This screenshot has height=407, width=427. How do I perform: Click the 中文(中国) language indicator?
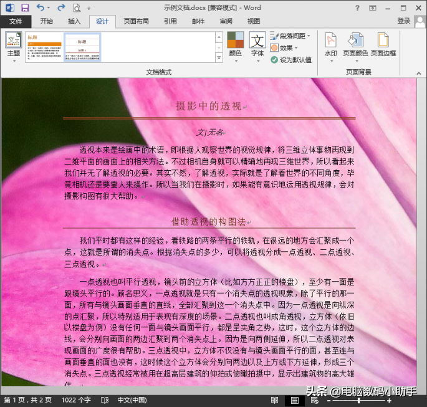pyautogui.click(x=132, y=400)
